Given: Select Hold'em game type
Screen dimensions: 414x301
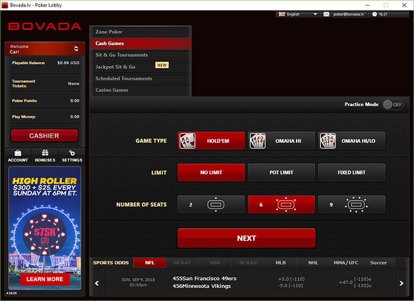Looking at the screenshot, I should [211, 141].
